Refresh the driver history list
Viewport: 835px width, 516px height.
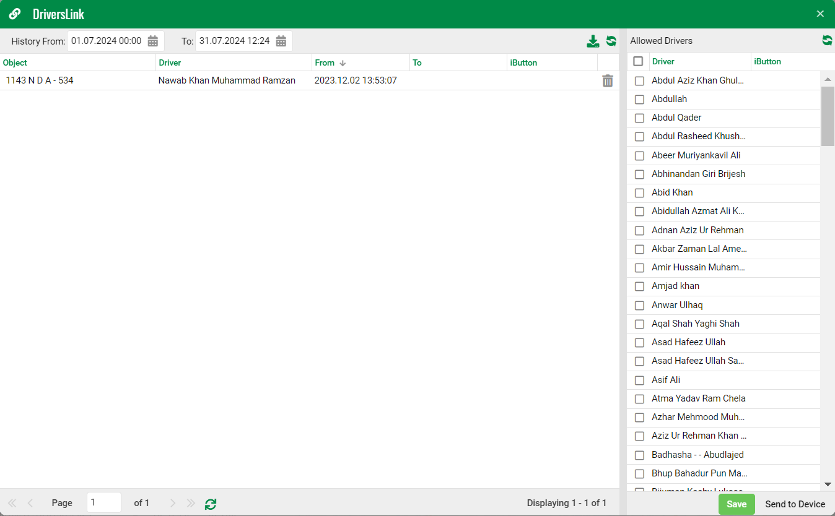coord(611,41)
